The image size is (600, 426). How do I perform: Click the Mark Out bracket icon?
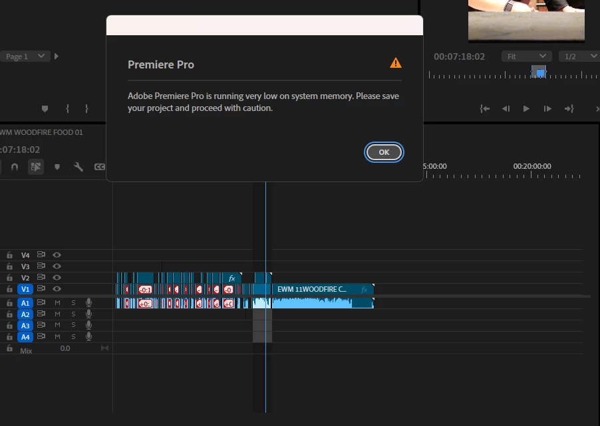pos(87,108)
